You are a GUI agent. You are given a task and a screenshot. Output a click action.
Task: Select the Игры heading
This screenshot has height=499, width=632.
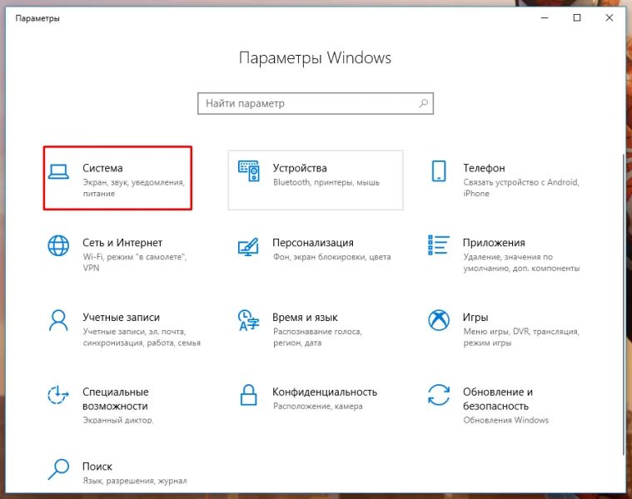click(x=475, y=317)
